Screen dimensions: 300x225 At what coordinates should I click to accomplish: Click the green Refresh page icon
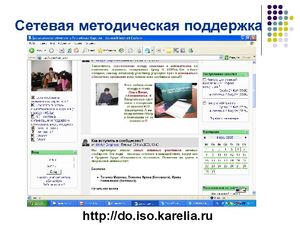pyautogui.click(x=69, y=50)
